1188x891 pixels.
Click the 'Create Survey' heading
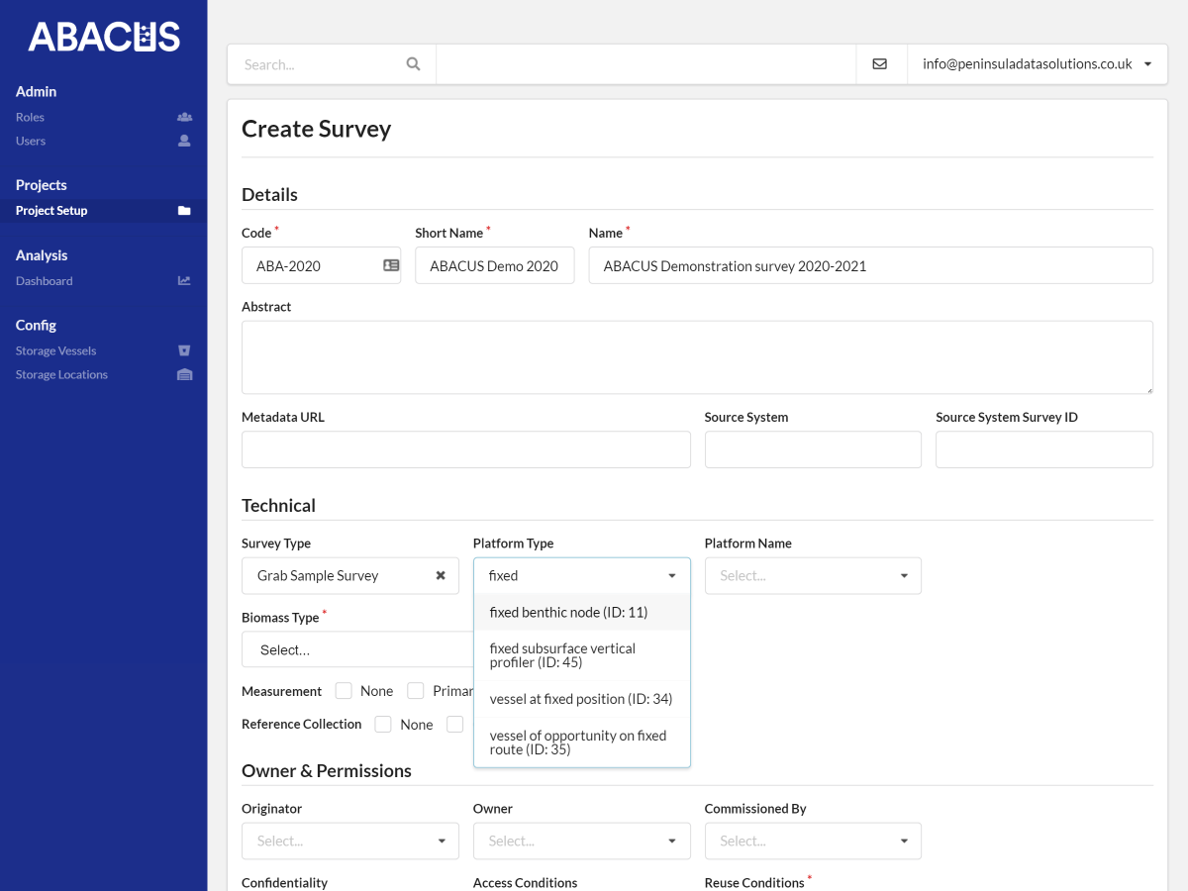(x=317, y=129)
